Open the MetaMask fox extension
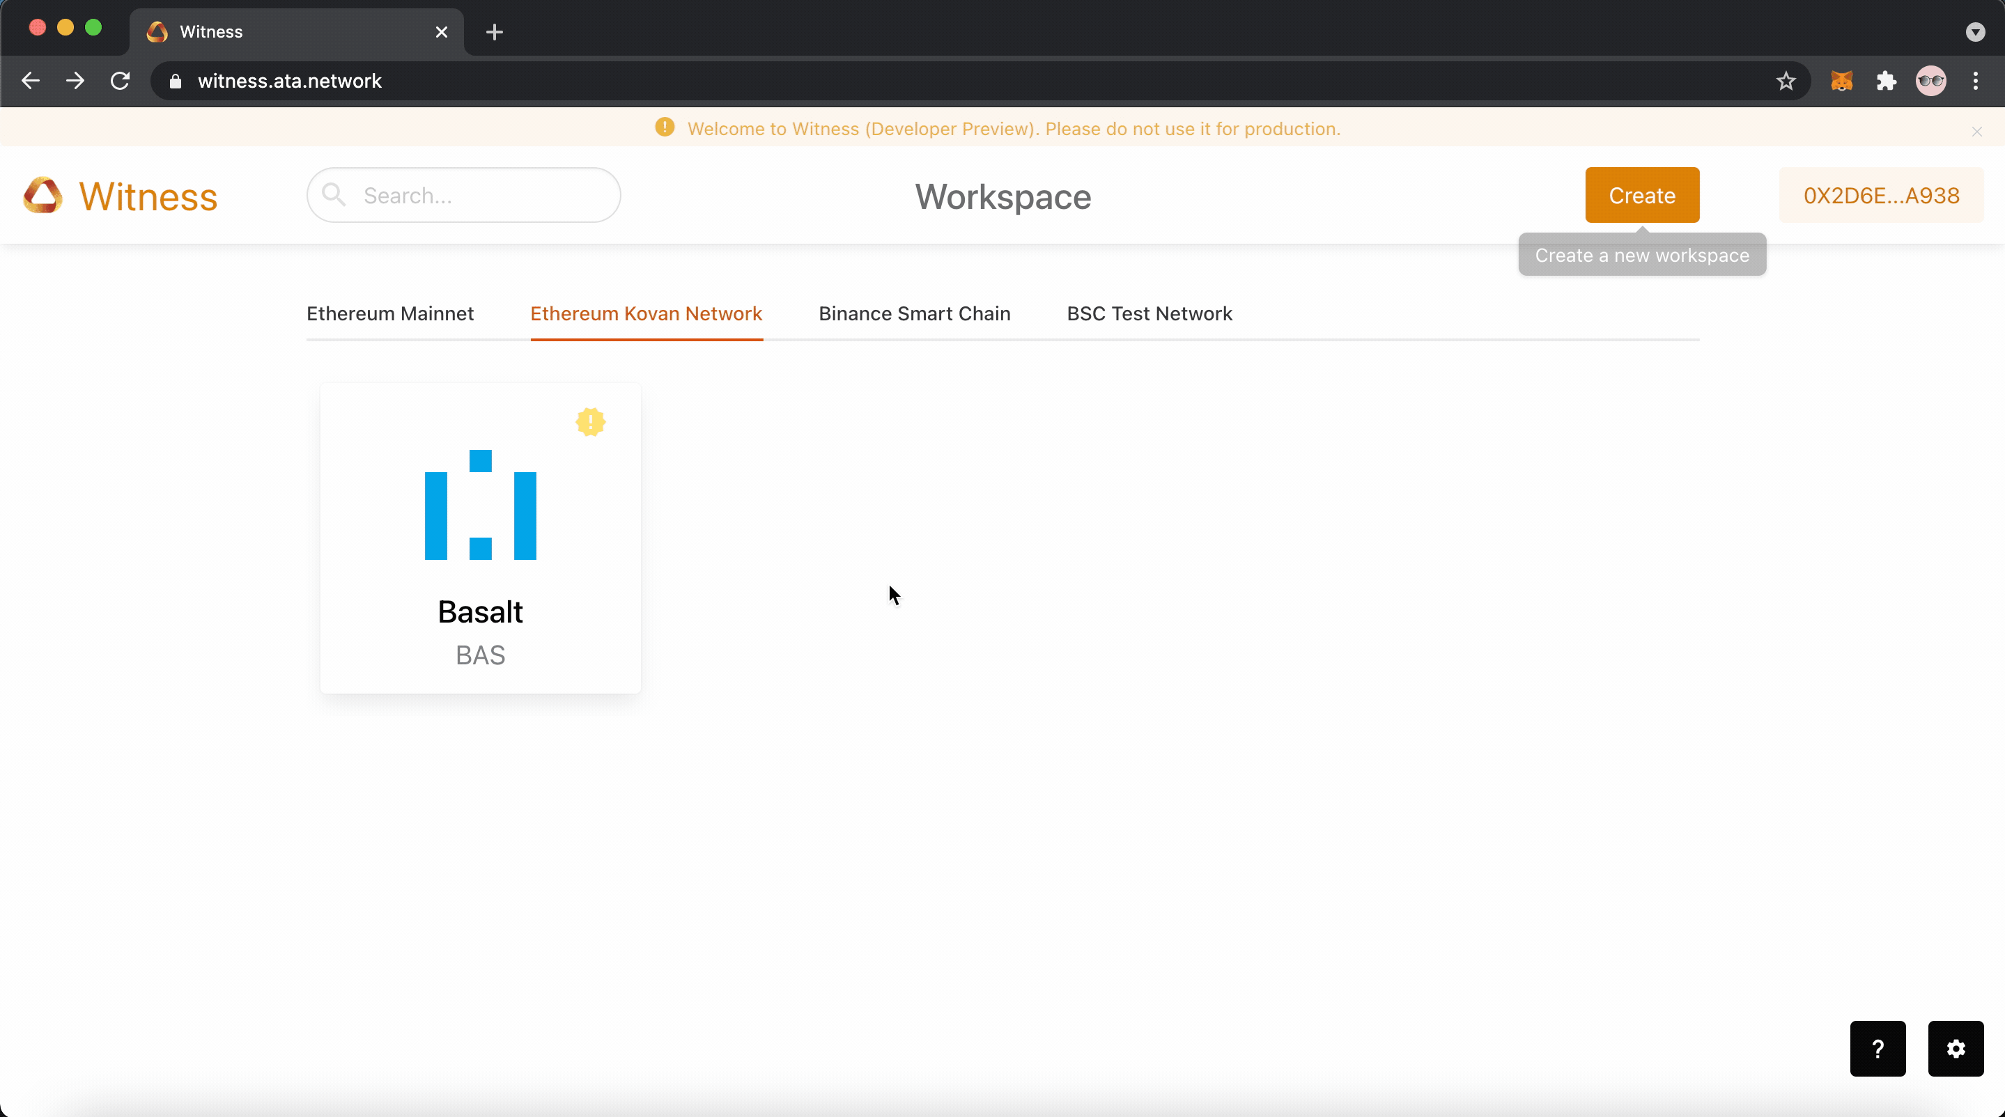 tap(1841, 81)
